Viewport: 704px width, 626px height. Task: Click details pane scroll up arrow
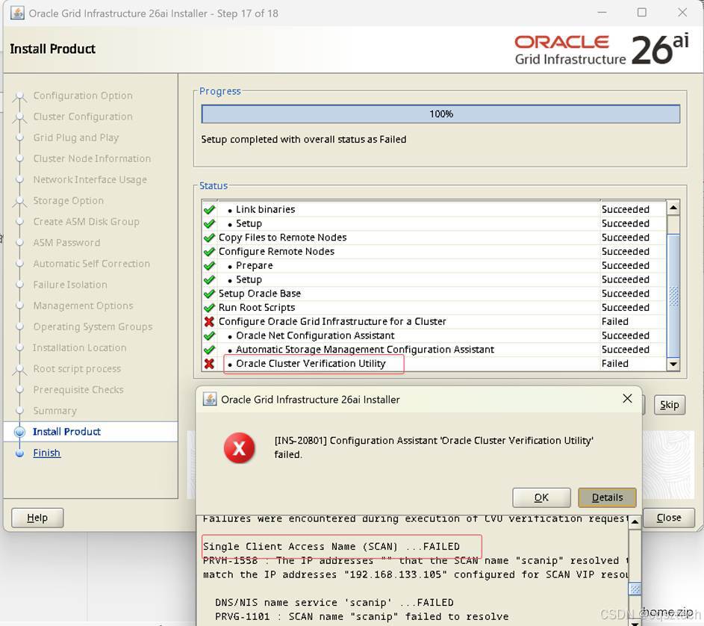coord(635,522)
